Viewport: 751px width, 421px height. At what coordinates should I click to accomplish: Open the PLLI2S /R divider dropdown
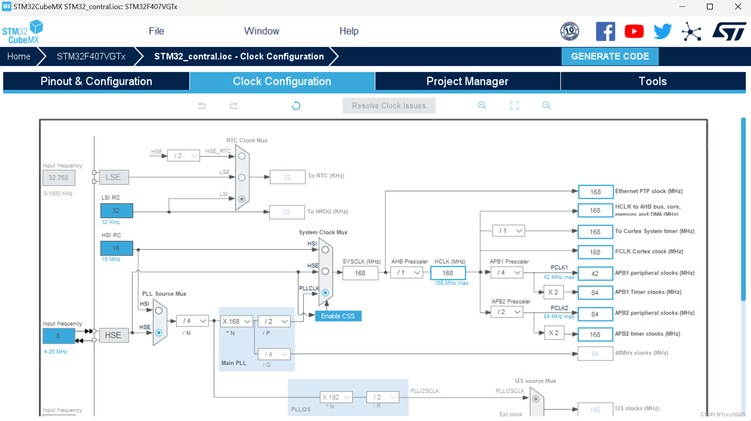click(x=383, y=397)
